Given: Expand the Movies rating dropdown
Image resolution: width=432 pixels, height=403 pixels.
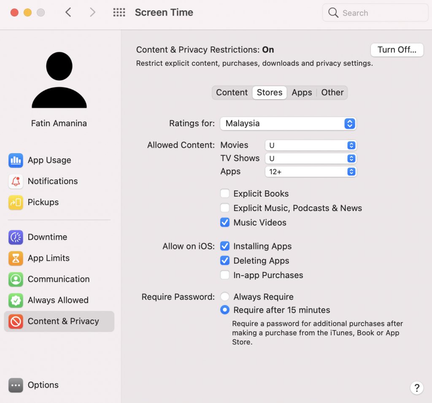Looking at the screenshot, I should tap(310, 145).
